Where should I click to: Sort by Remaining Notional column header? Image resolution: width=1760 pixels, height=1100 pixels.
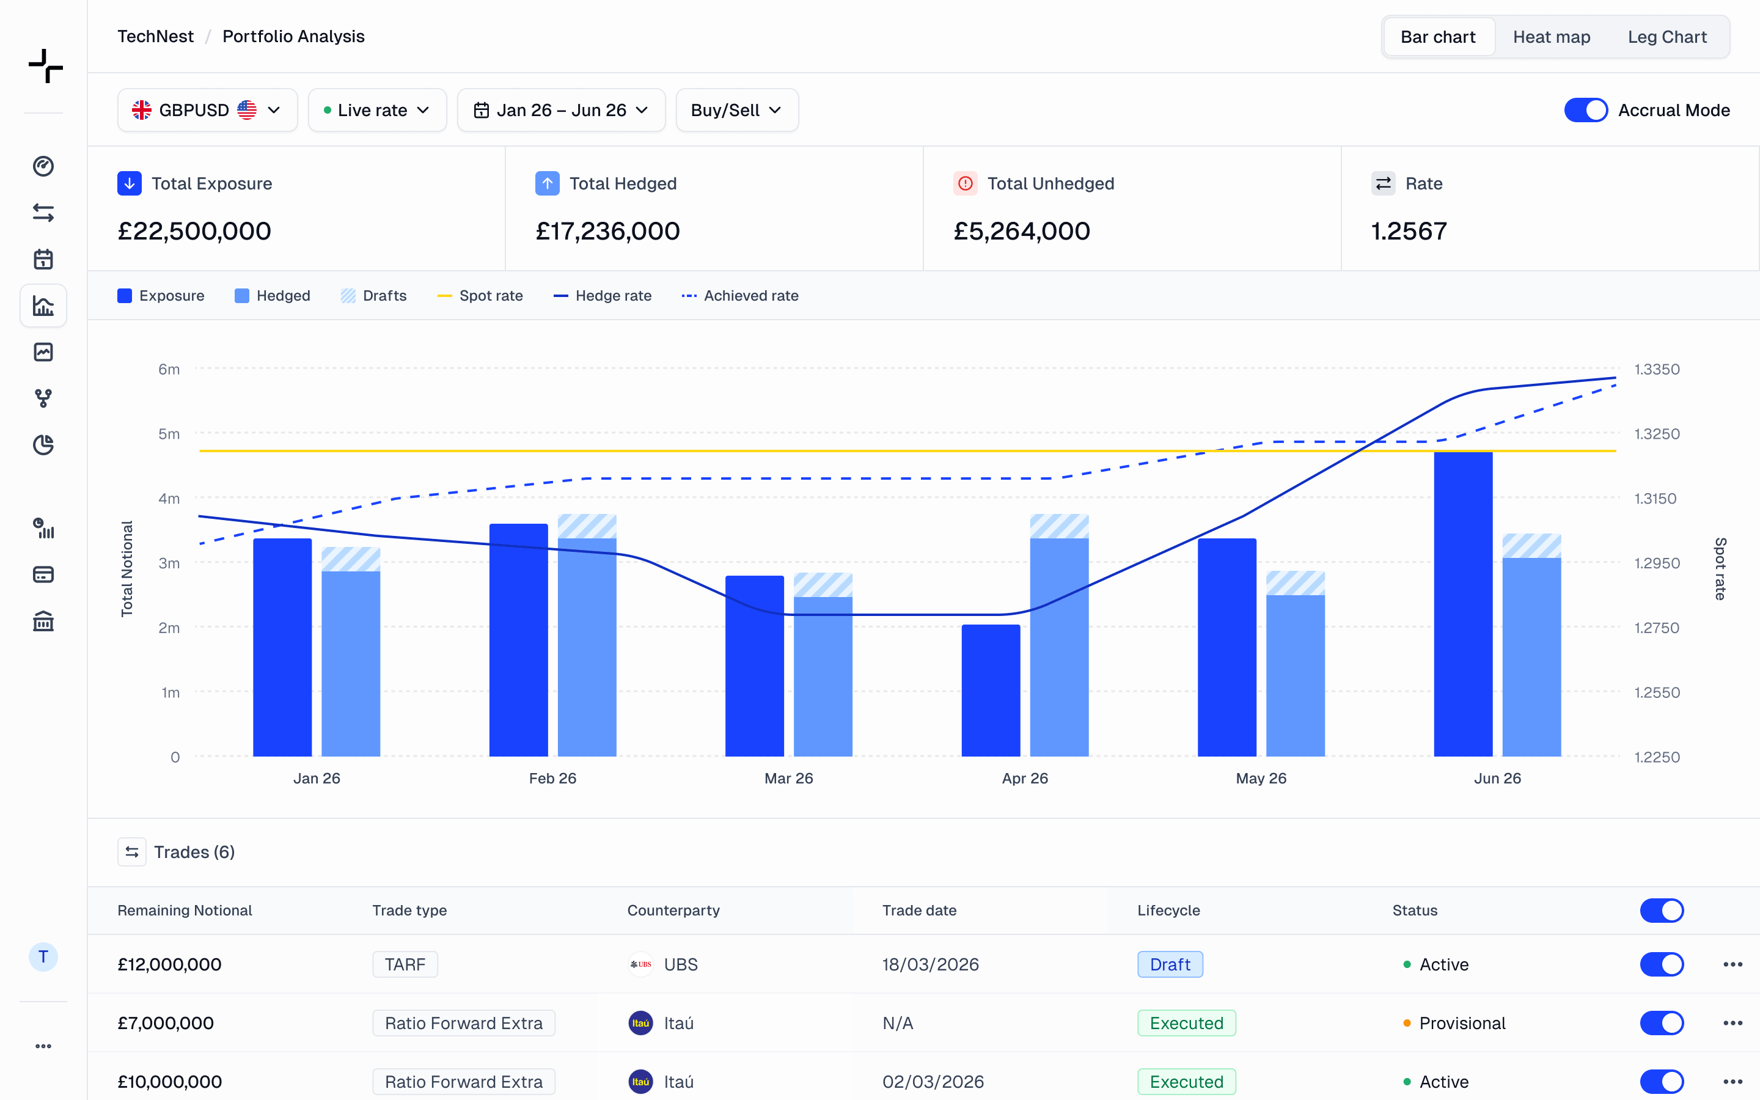tap(185, 910)
